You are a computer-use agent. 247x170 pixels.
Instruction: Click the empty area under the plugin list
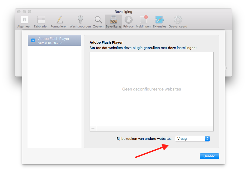click(54, 97)
